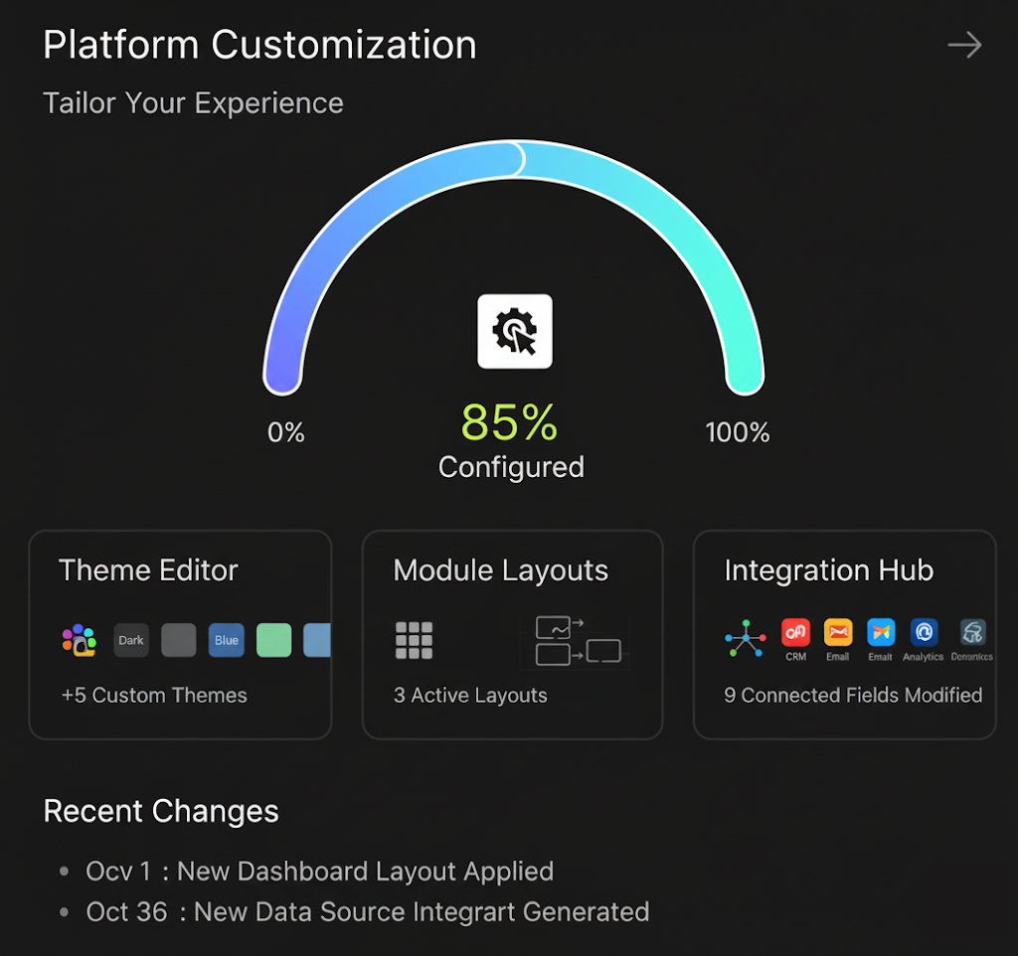Open the Dynamics integration icon

[x=971, y=633]
